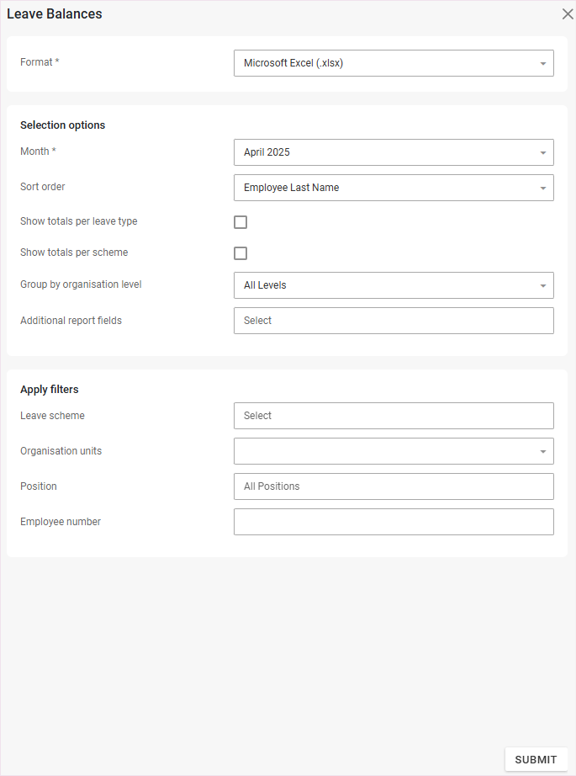
Task: Click the Sort order dropdown arrow icon
Action: click(x=543, y=188)
